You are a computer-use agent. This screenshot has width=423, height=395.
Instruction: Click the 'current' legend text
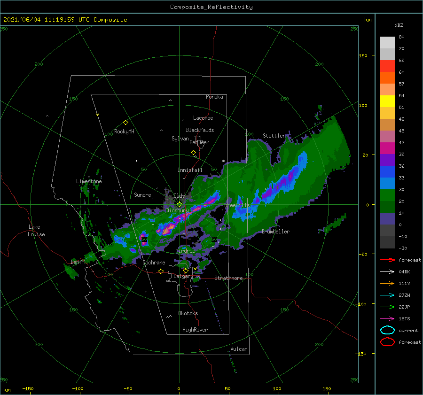408,331
